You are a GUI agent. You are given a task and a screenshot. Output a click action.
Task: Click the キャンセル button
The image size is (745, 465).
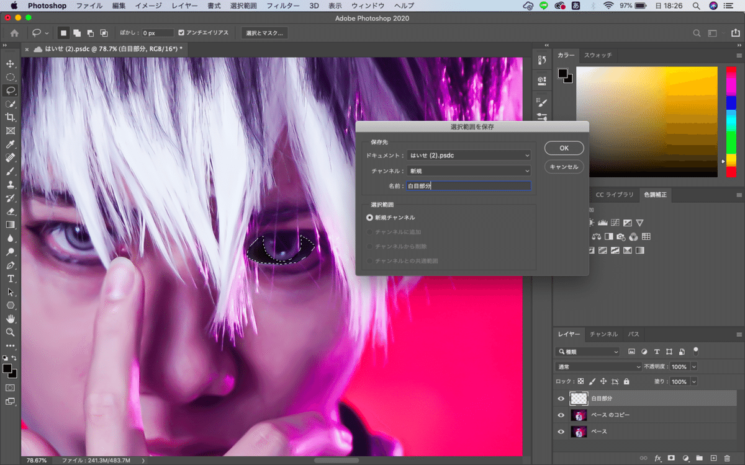coord(564,167)
